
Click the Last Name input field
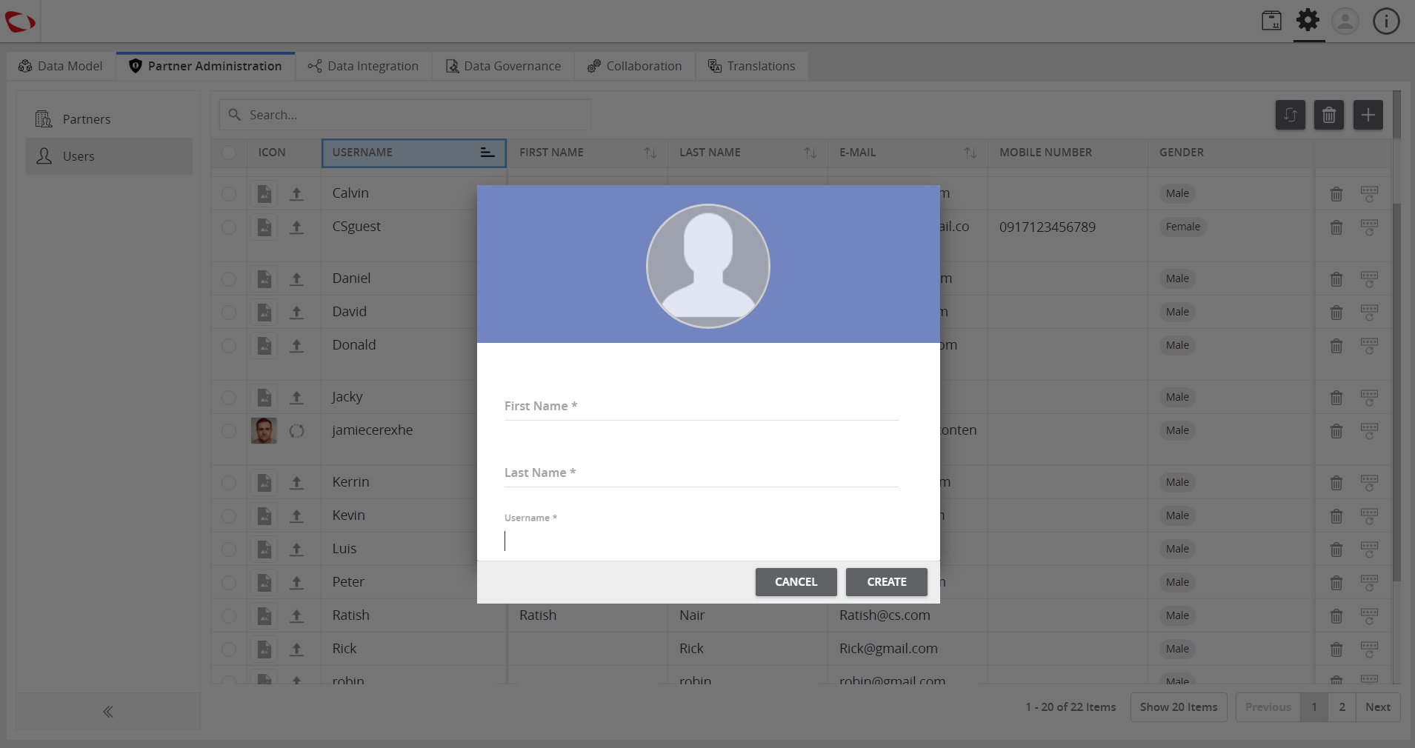[x=701, y=472]
